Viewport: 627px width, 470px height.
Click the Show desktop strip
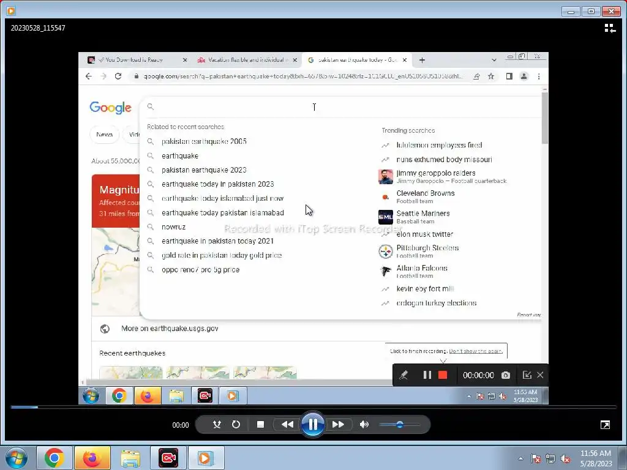tap(623, 458)
